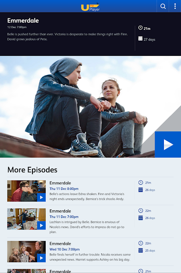Click the 21m clock icon in header

tap(140, 28)
